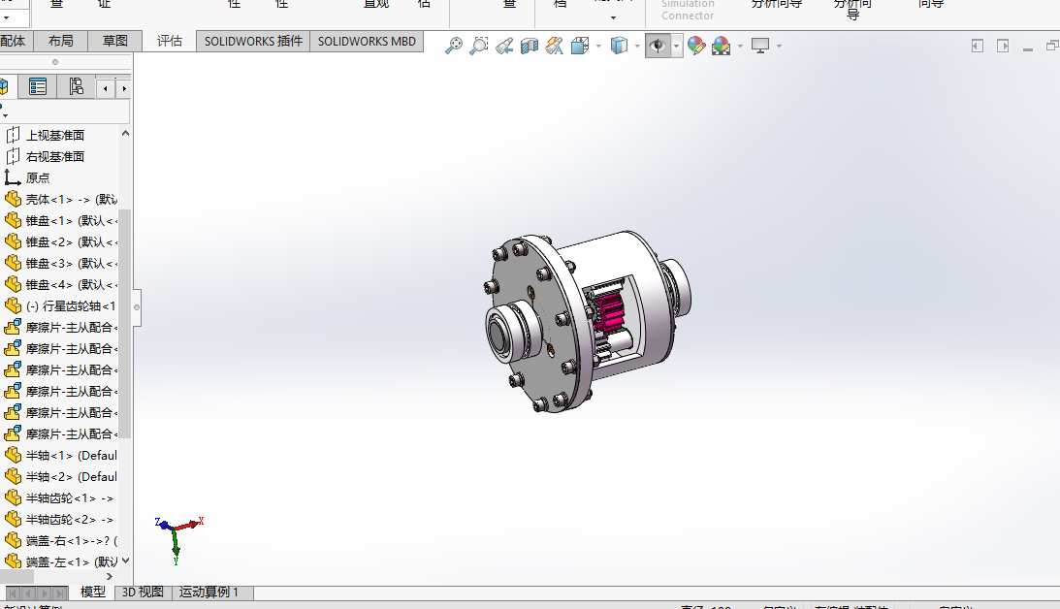Open the View Orientation dropdown arrow

[x=599, y=46]
